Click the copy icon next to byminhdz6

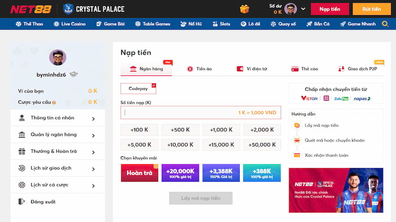point(73,74)
